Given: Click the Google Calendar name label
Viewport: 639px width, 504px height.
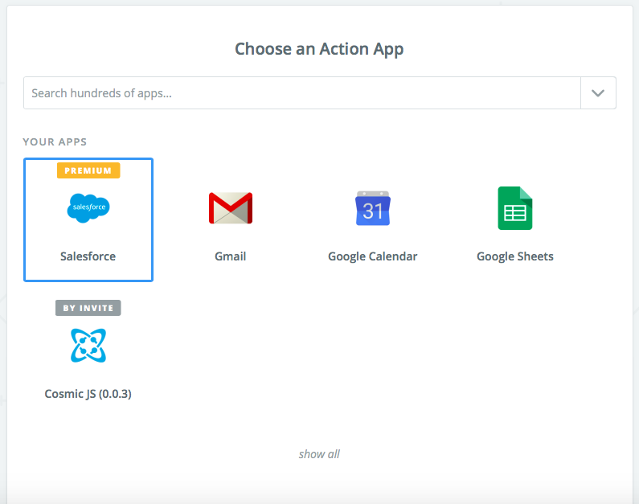Looking at the screenshot, I should coord(372,256).
